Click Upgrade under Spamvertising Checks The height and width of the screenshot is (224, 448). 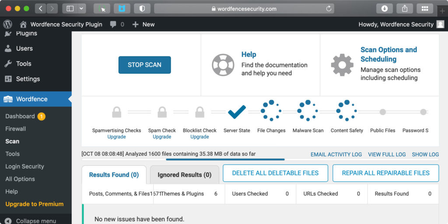pos(116,137)
